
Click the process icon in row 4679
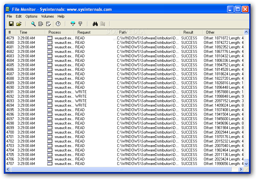click(50, 38)
